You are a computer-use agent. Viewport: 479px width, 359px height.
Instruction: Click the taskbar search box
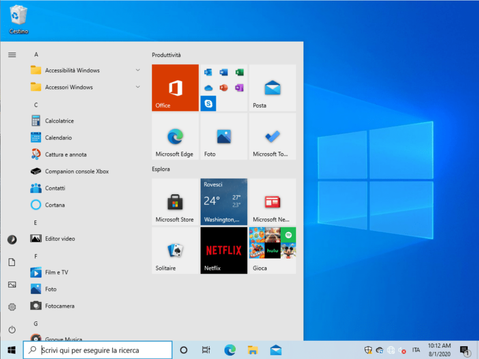tap(98, 350)
